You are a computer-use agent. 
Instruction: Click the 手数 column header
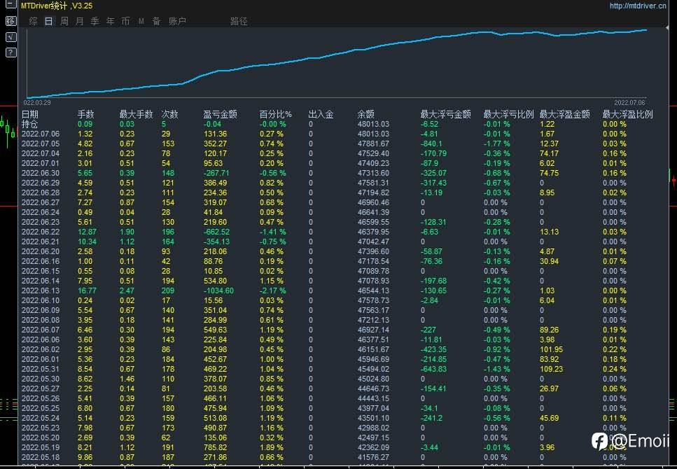(x=85, y=114)
